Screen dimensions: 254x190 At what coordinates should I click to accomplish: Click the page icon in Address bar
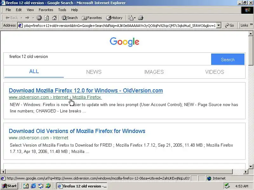click(20, 26)
